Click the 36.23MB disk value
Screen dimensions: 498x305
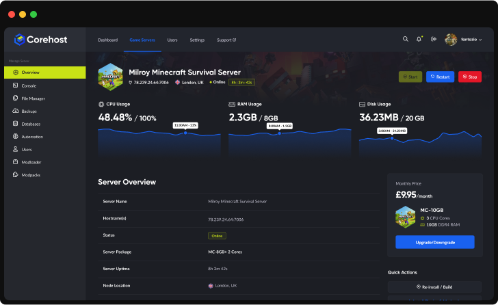[378, 118]
